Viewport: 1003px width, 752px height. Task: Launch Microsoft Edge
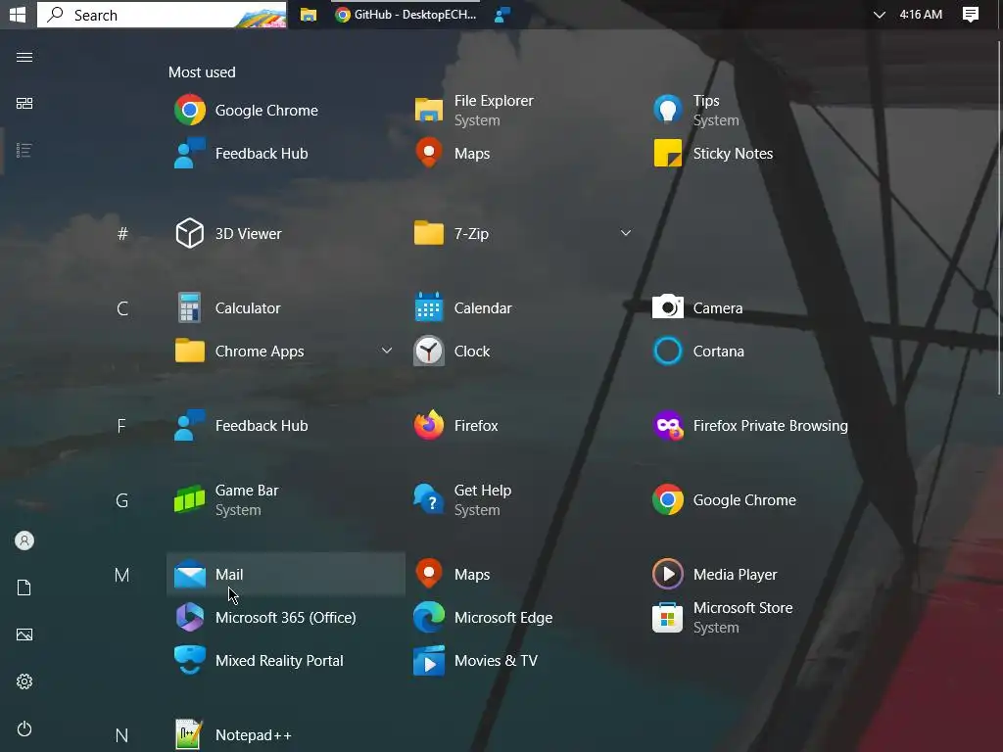pyautogui.click(x=525, y=618)
